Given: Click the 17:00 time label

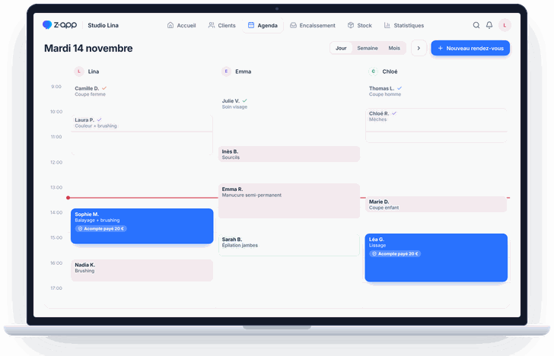Looking at the screenshot, I should (56, 288).
